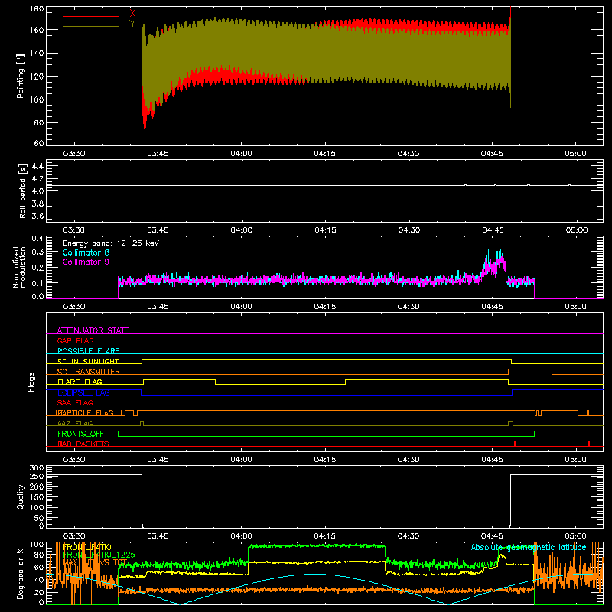This screenshot has height=612, width=612.
Task: Select the green FRONT_RATIO_1225 legend label
Action: coord(99,555)
